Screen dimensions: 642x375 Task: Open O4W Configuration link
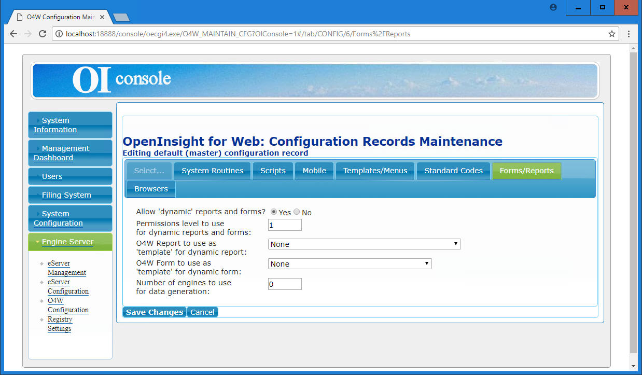point(68,305)
